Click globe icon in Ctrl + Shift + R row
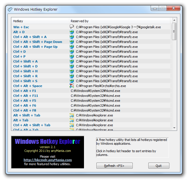189x181 pixels. tap(72, 76)
